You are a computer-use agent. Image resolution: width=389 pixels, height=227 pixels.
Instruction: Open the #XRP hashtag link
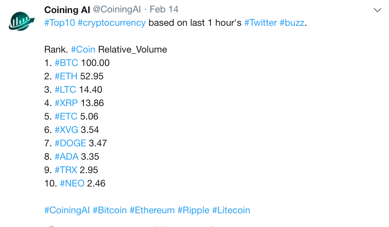(66, 103)
